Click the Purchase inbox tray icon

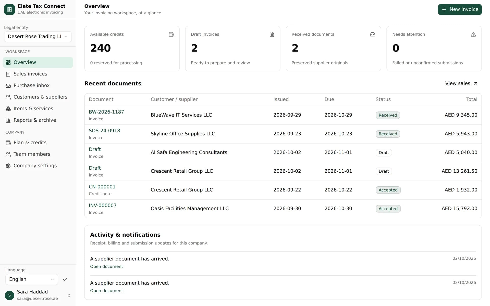coord(8,85)
